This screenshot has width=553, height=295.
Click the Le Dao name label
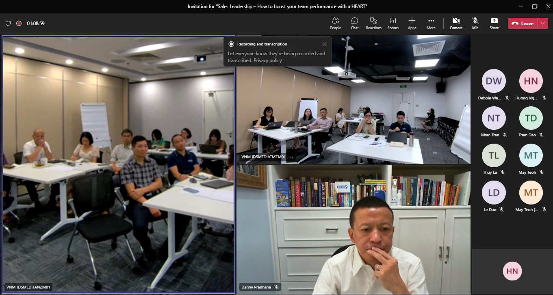point(490,209)
